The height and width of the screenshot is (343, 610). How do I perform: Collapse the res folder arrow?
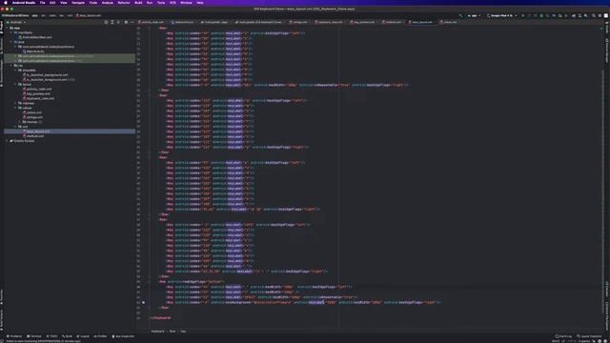pos(11,66)
